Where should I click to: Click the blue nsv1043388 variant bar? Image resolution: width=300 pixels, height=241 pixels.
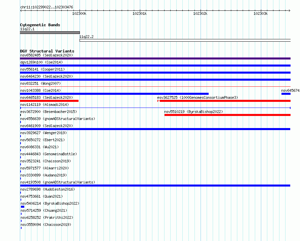tap(114, 94)
